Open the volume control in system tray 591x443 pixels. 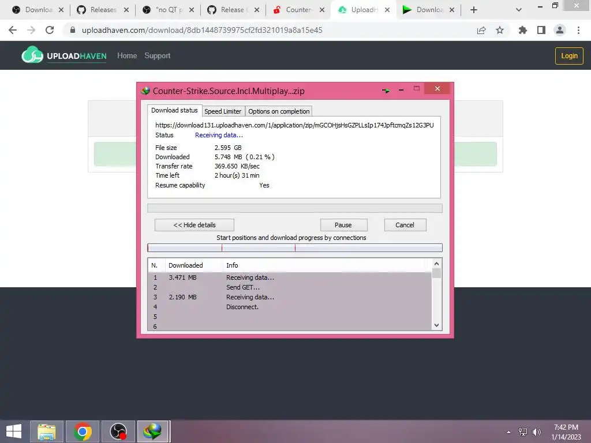[537, 432]
